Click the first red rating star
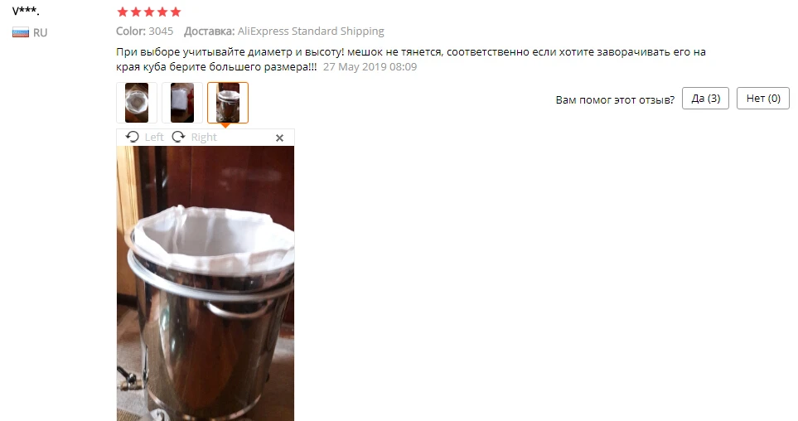Image resolution: width=798 pixels, height=421 pixels. click(x=122, y=12)
